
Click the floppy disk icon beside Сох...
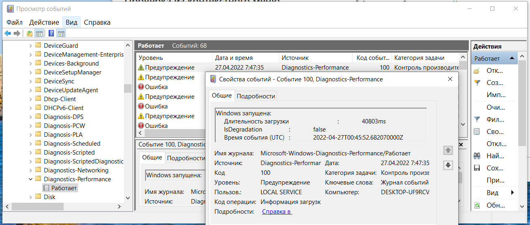[477, 168]
